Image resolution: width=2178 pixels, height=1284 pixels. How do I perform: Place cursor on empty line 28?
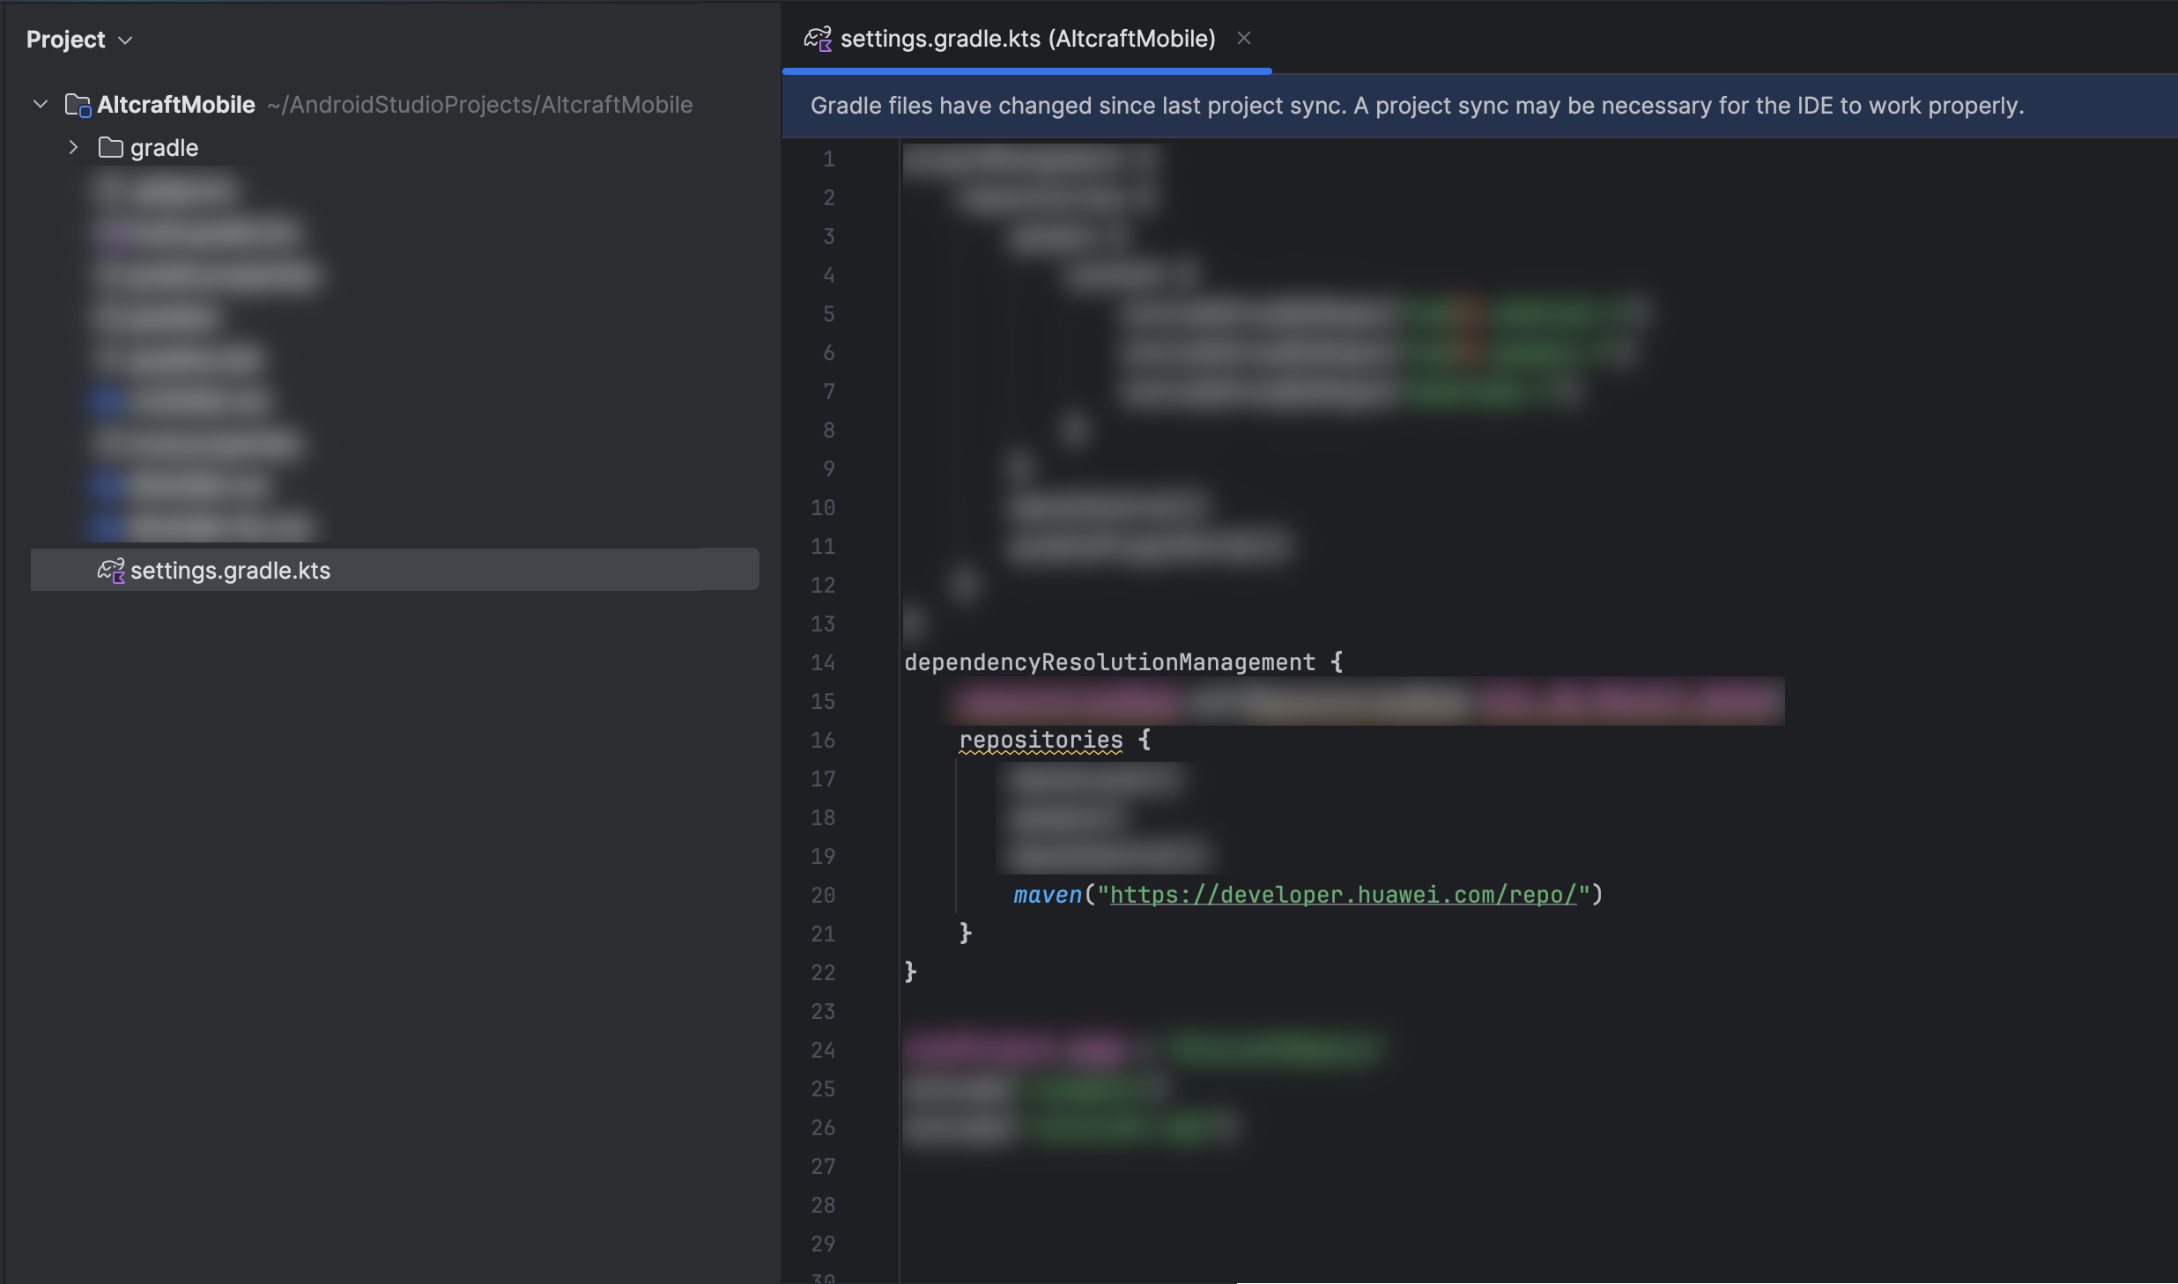click(x=1057, y=1205)
